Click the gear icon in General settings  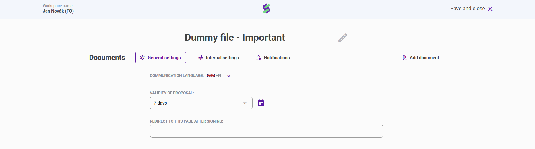142,58
